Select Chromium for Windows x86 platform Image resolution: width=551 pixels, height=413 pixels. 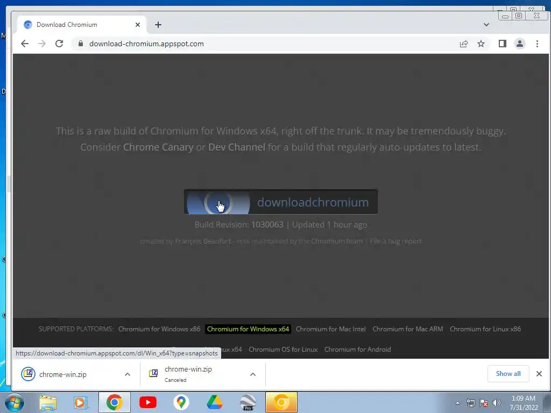coord(159,329)
